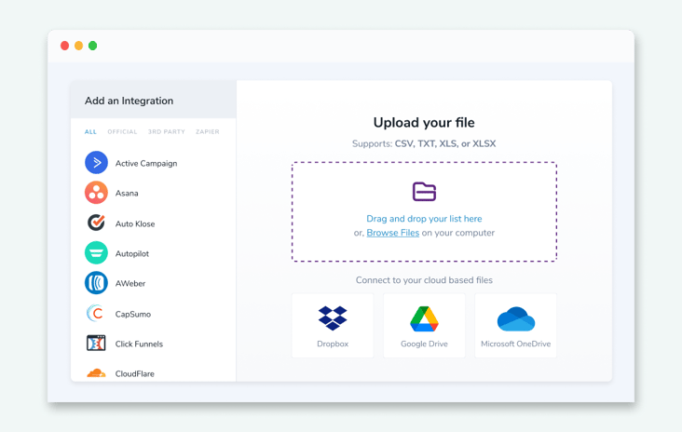Connect Google Drive storage

(424, 326)
